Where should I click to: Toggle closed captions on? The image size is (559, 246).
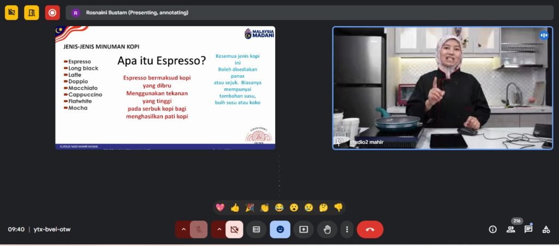pos(256,229)
